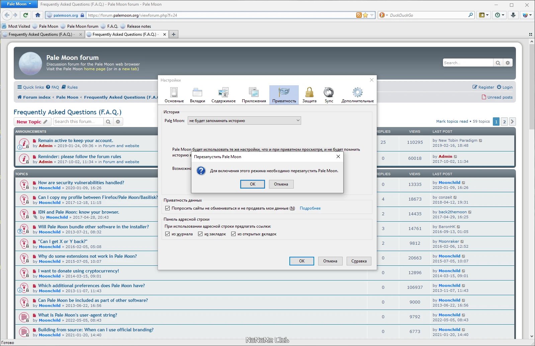Click the browser Home toolbar icon
The width and height of the screenshot is (535, 346).
tap(38, 15)
